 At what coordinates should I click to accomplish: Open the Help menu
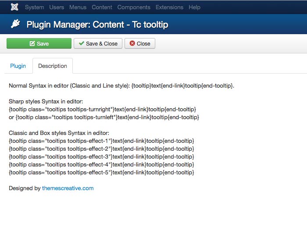coord(194,7)
